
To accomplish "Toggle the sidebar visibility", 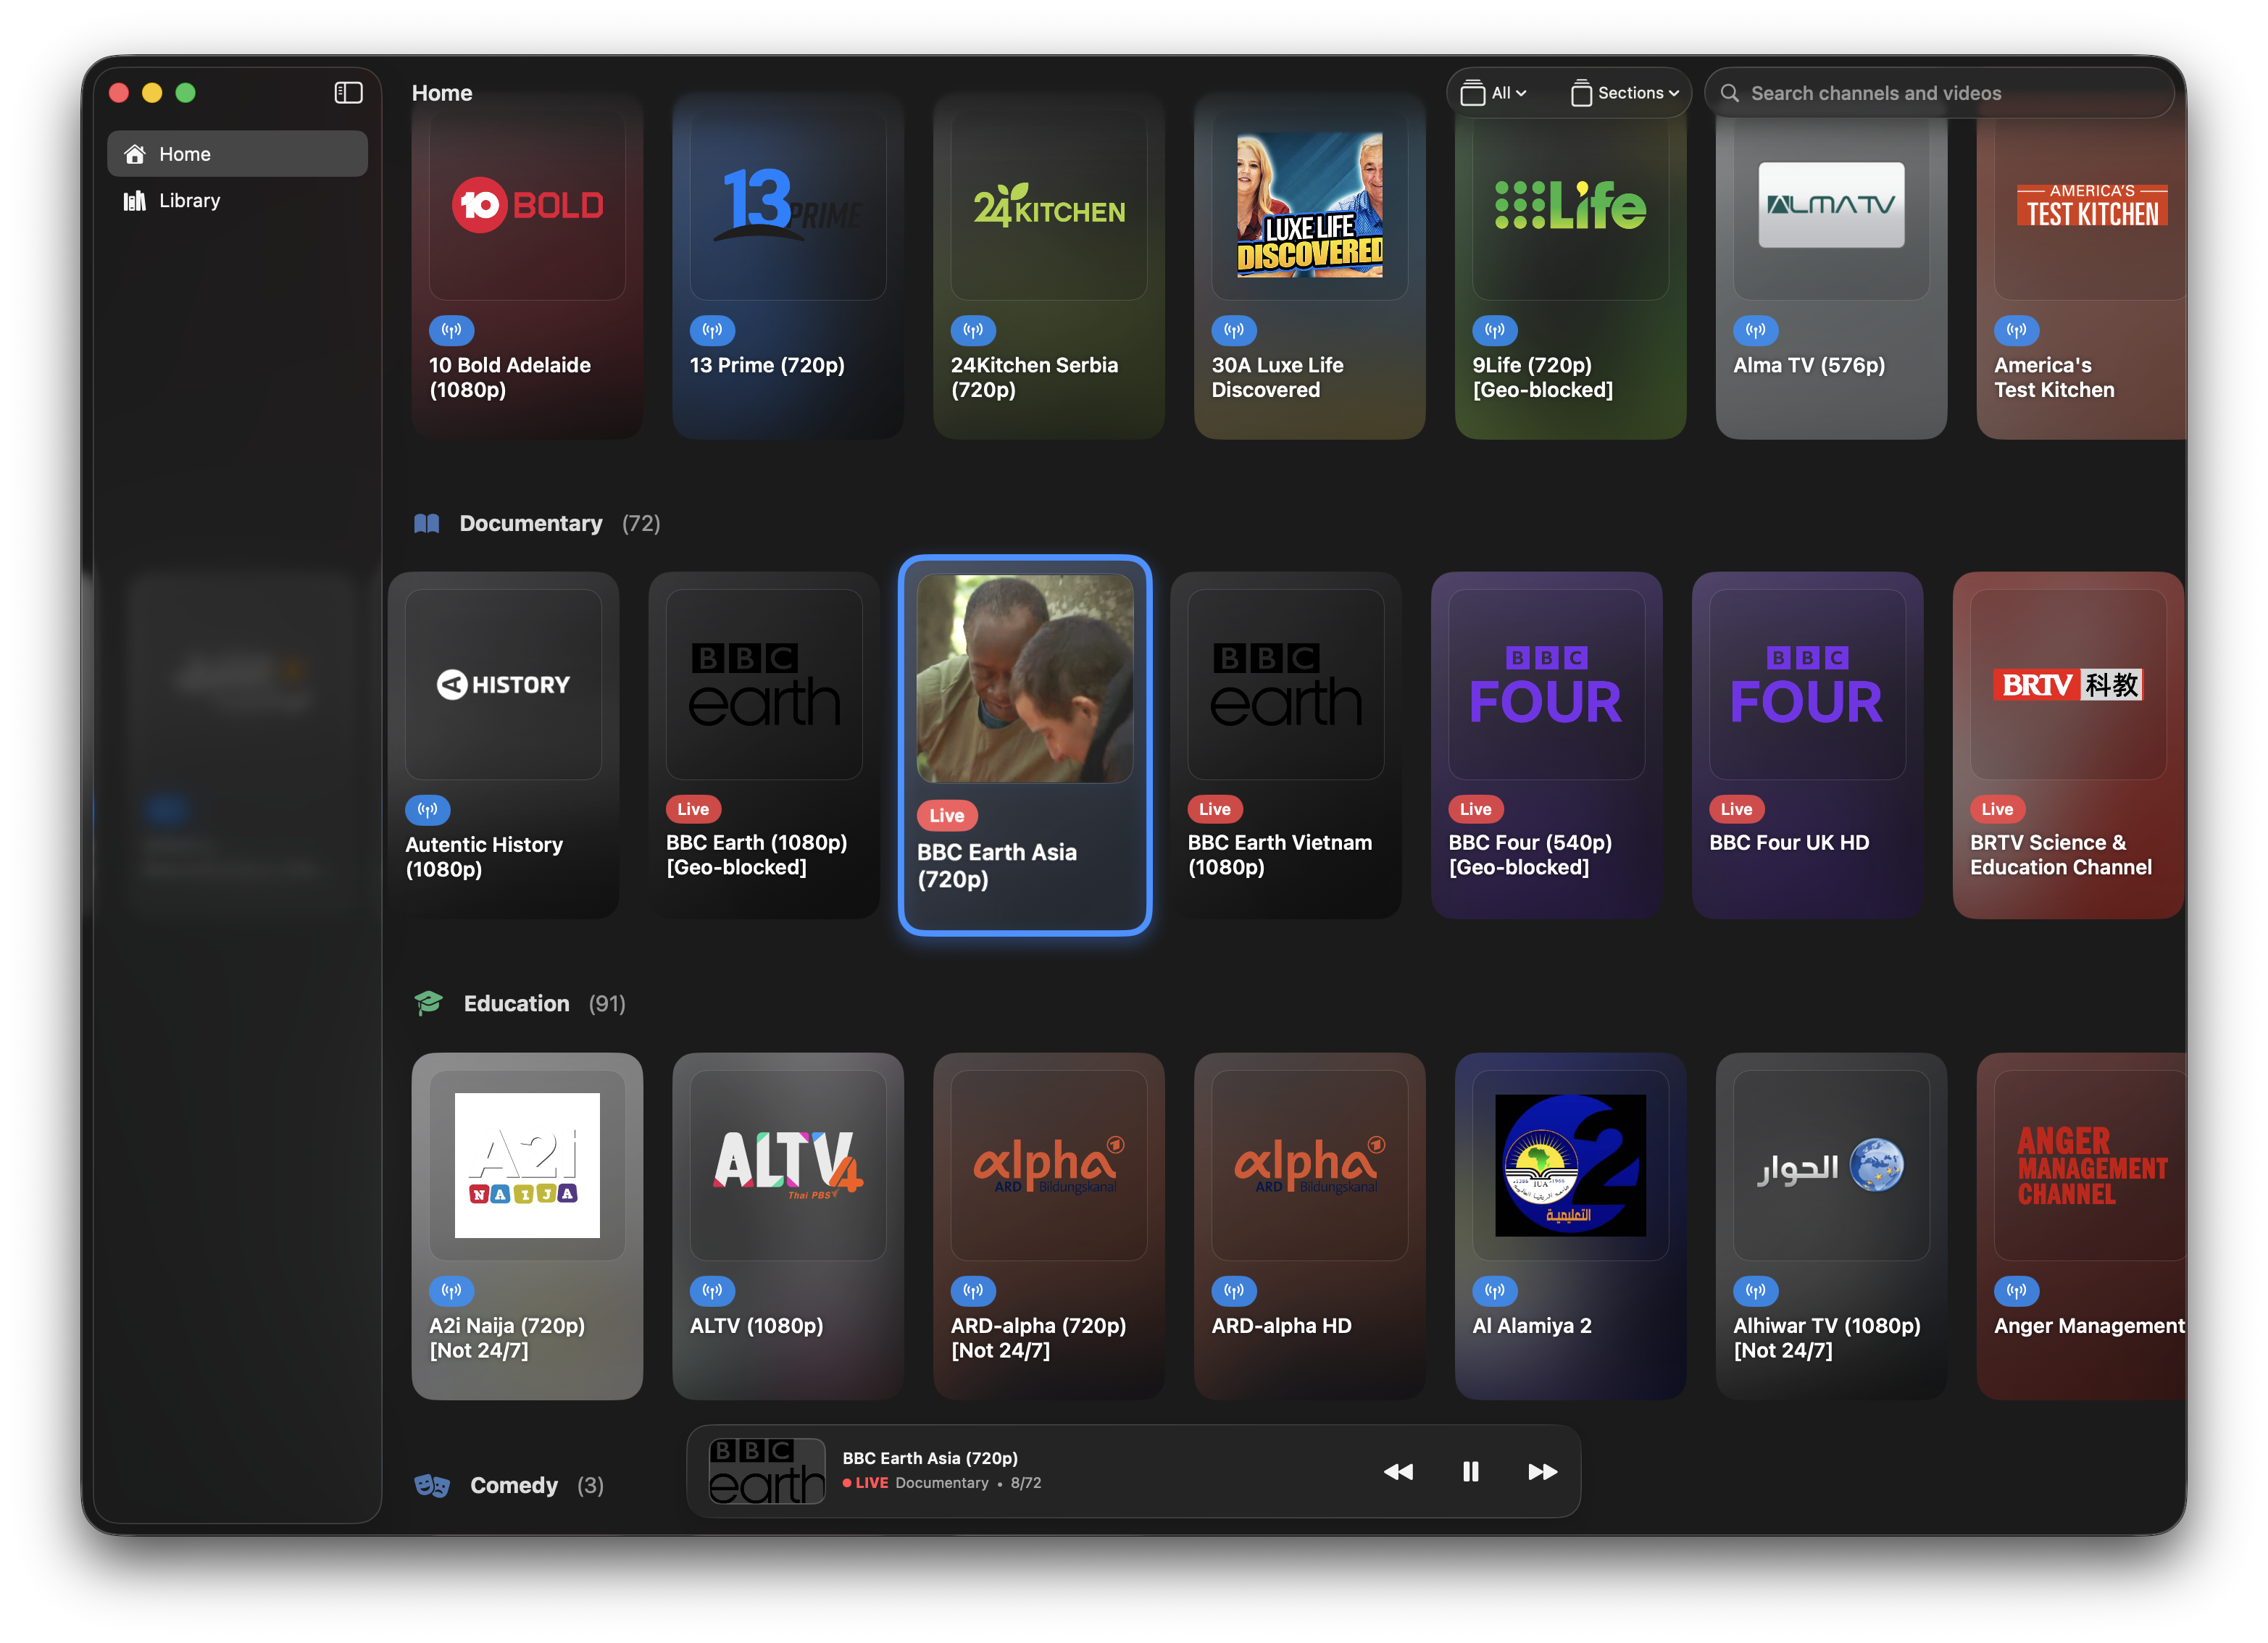I will click(348, 92).
